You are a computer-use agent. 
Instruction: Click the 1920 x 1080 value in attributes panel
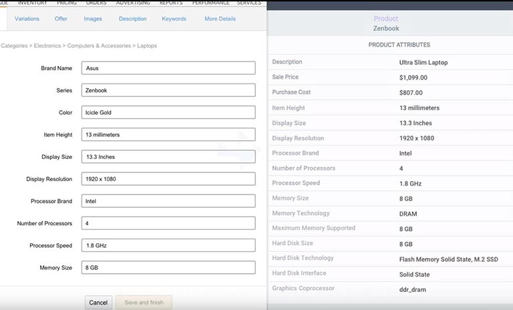(417, 138)
